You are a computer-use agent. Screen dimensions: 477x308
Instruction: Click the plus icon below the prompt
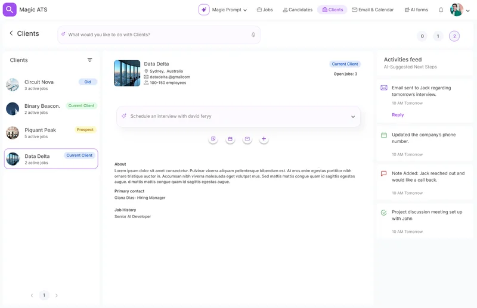click(264, 139)
